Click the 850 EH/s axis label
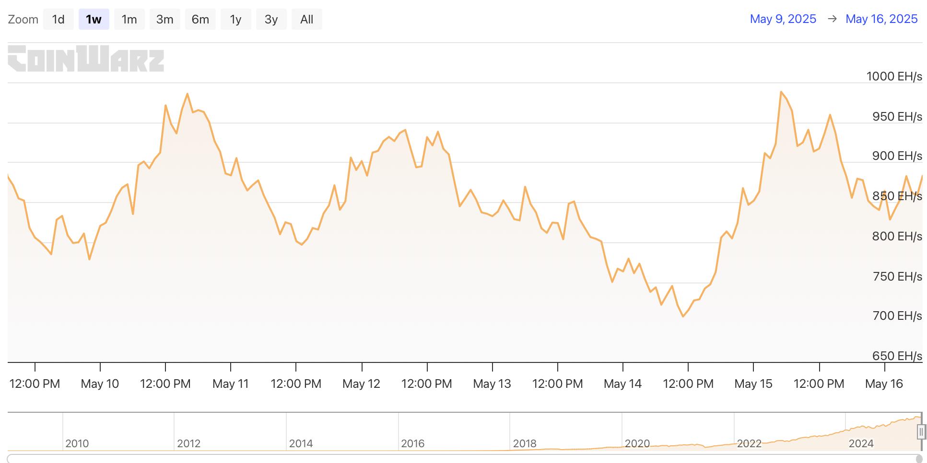Screen dimensions: 927x463 coord(897,196)
